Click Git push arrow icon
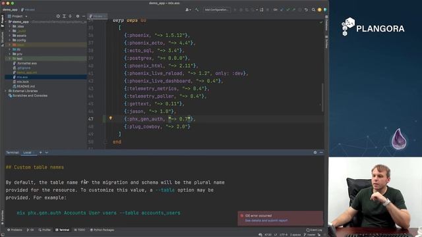The width and height of the screenshot is (422, 237). [294, 10]
